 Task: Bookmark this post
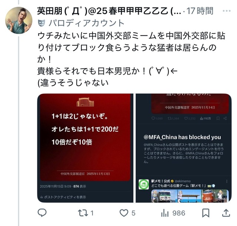206,213
